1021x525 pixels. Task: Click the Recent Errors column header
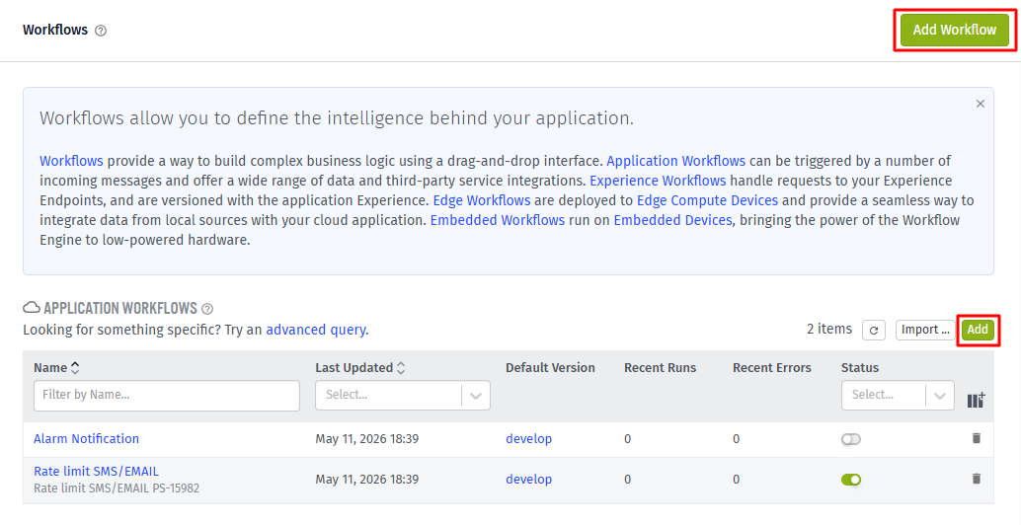pyautogui.click(x=771, y=367)
